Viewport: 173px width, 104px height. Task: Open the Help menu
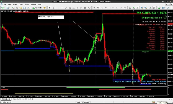(40, 4)
